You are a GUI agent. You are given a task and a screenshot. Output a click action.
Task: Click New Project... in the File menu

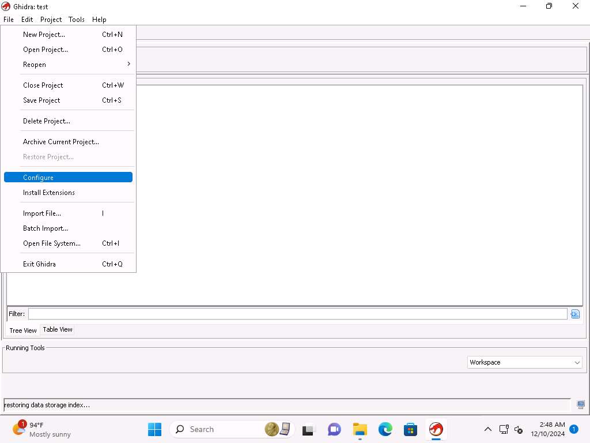pyautogui.click(x=44, y=35)
